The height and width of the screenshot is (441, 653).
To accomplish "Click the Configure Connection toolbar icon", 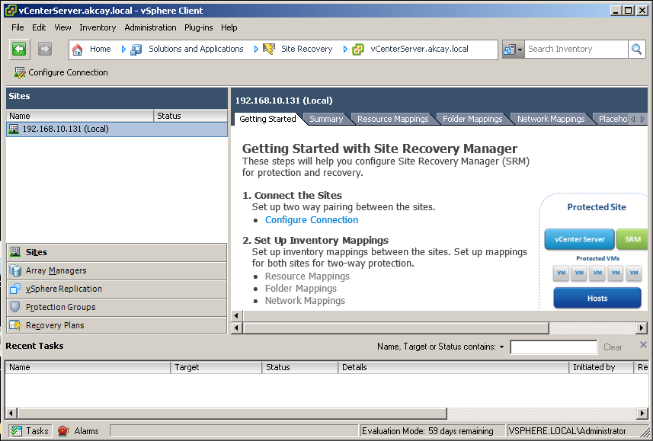I will pyautogui.click(x=20, y=72).
